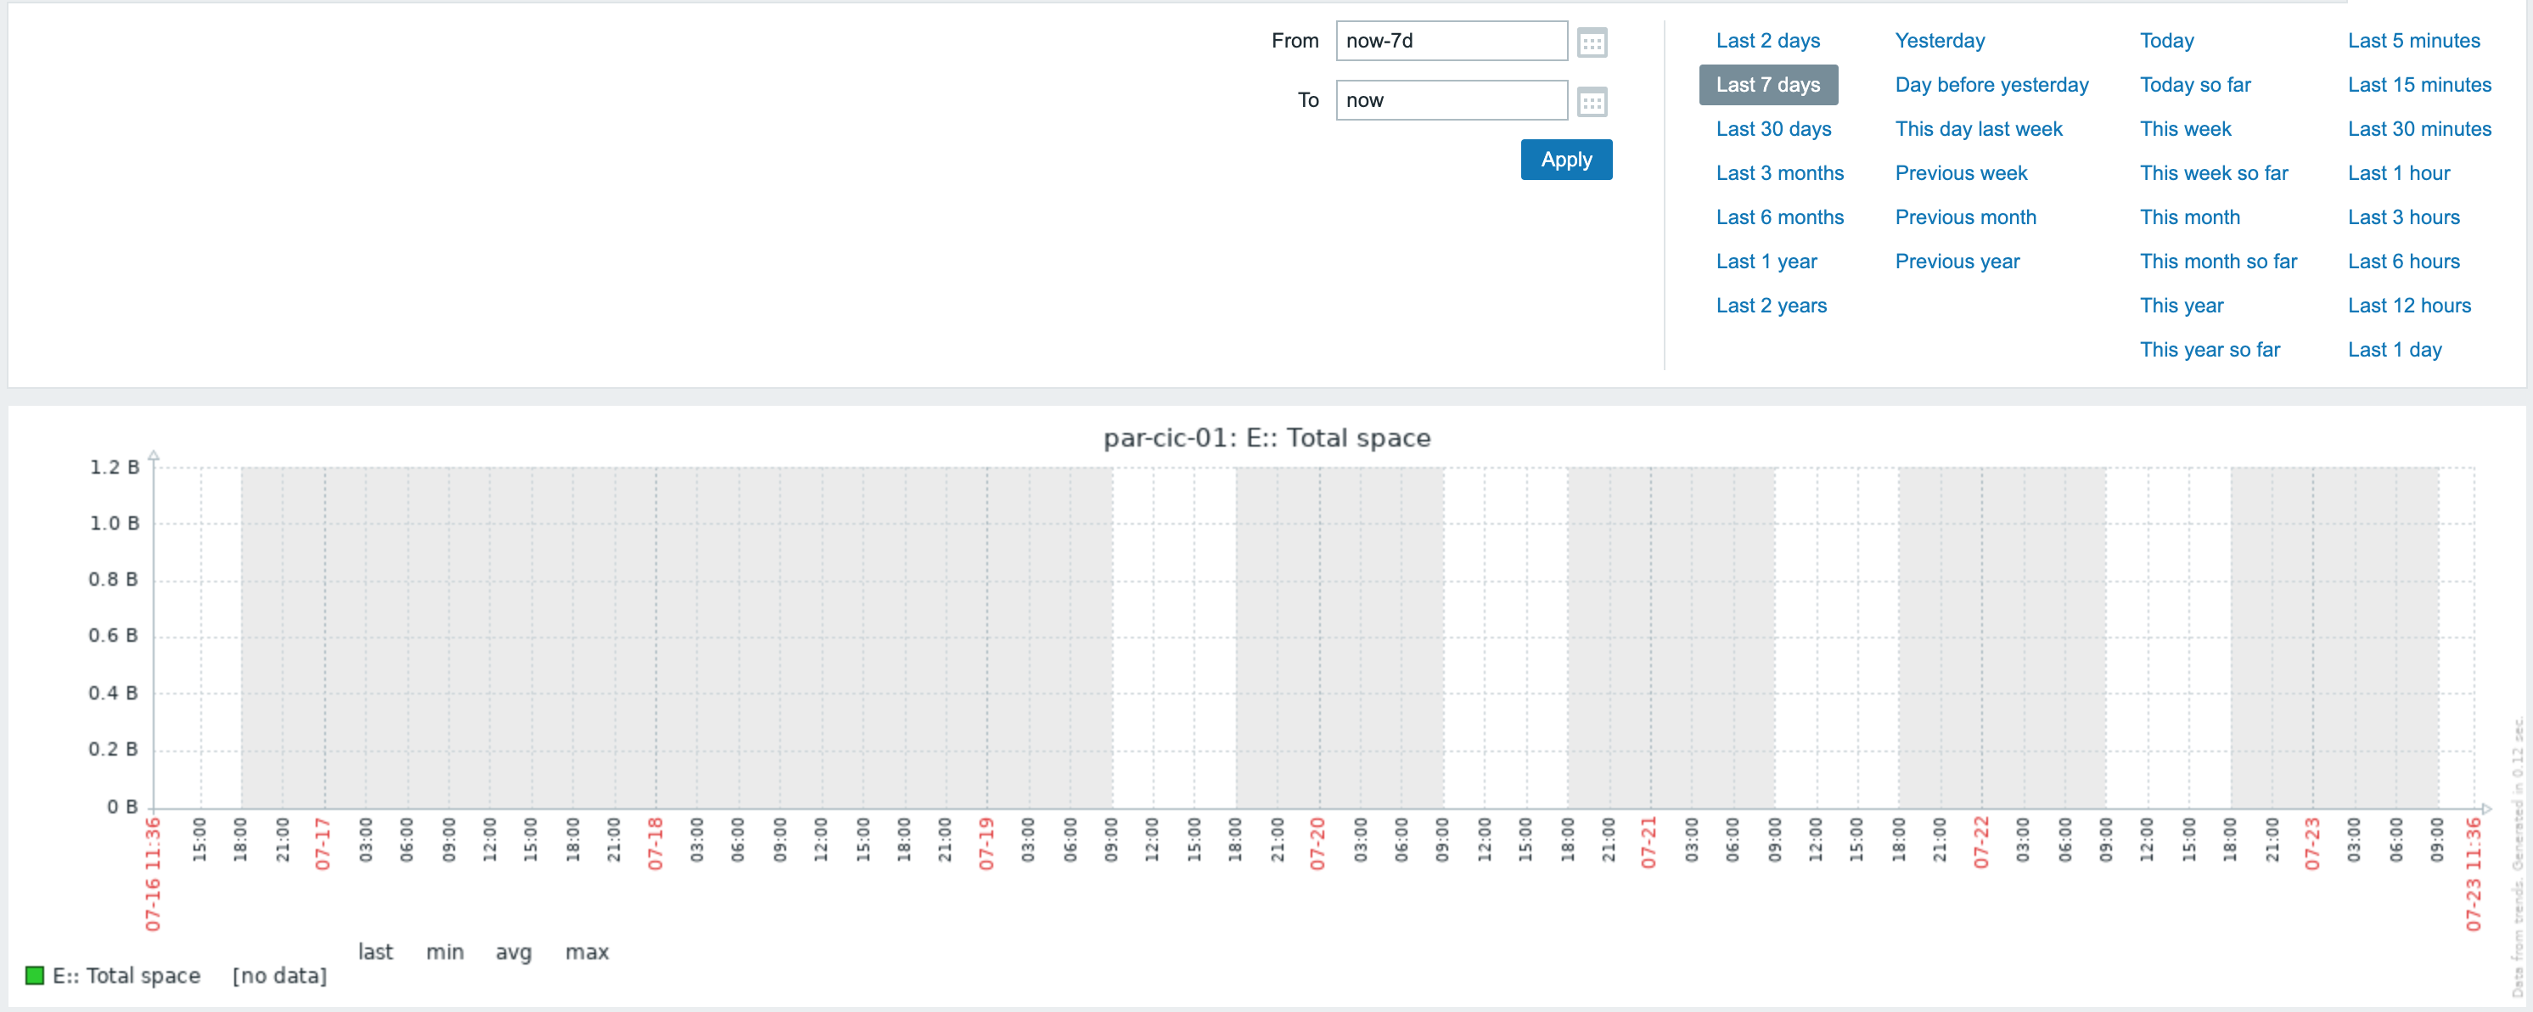This screenshot has height=1012, width=2533.
Task: Select Last 6 months range
Action: pyautogui.click(x=1780, y=217)
